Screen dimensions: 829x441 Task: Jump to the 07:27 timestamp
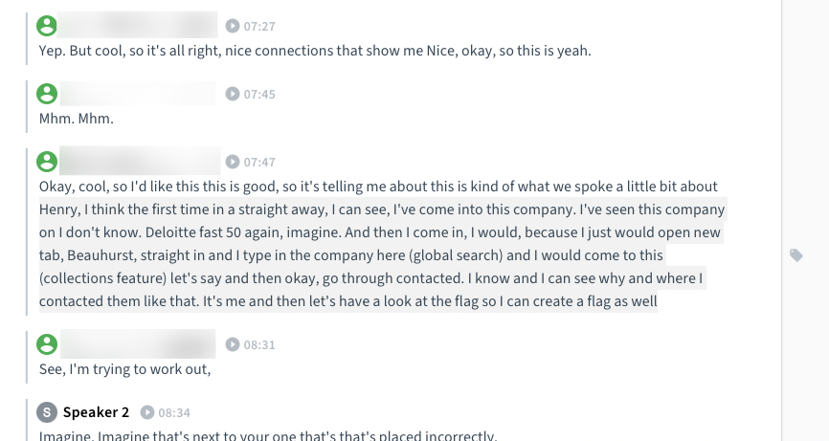259,27
